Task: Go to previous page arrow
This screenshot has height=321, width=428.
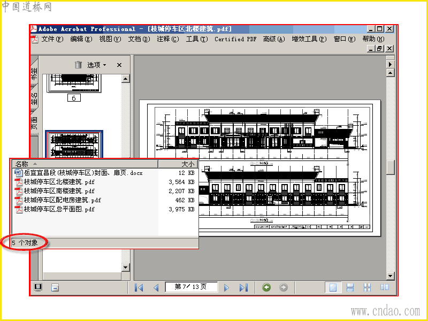Action: 156,287
